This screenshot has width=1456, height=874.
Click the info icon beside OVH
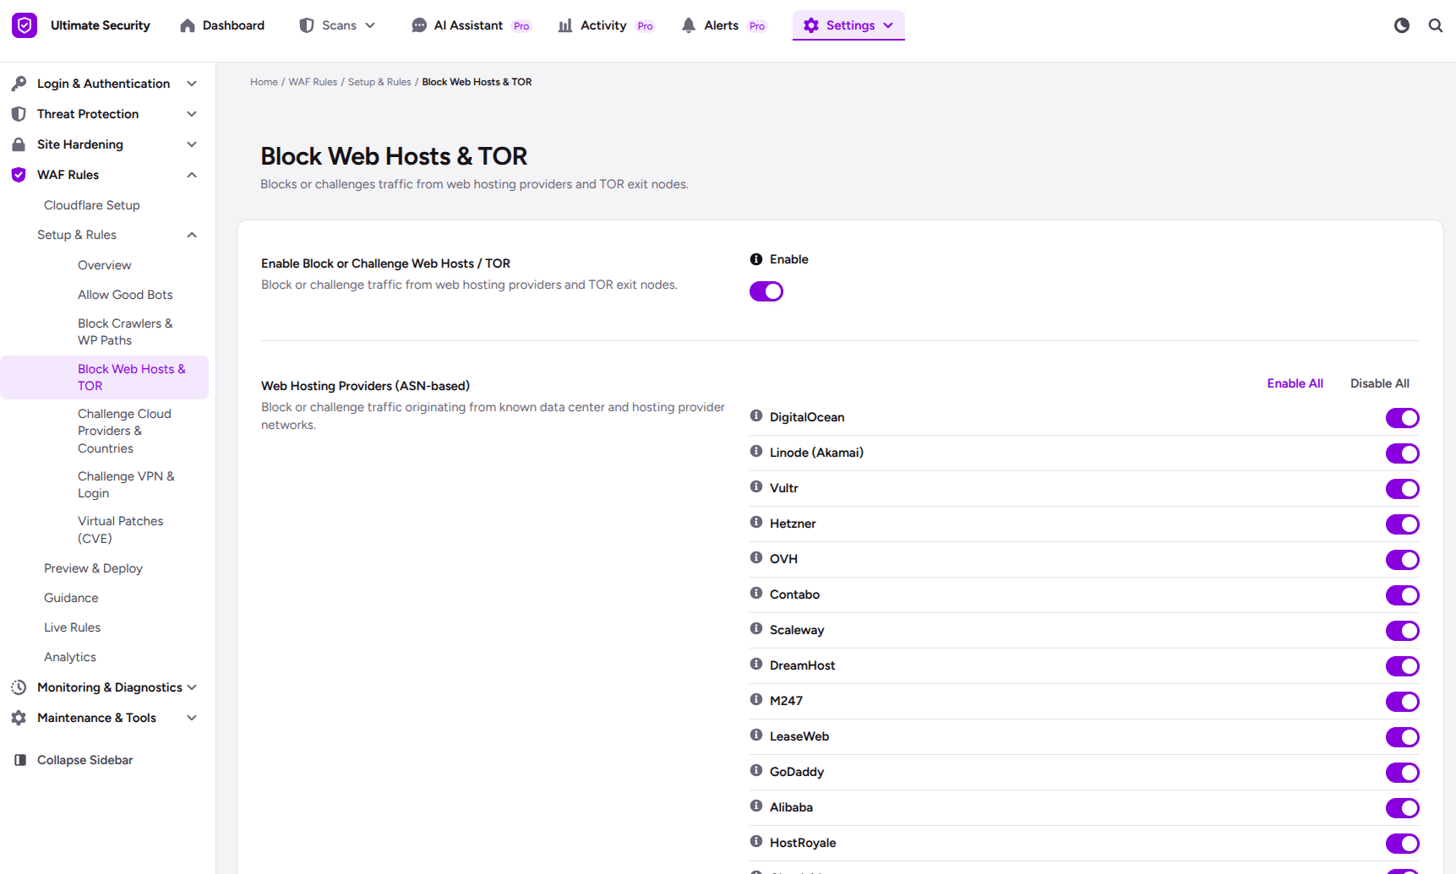pos(756,557)
